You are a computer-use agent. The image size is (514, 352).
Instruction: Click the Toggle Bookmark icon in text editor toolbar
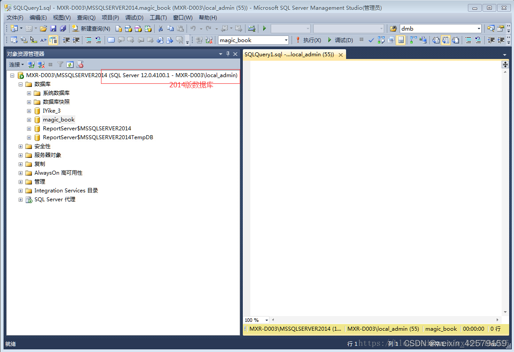[111, 40]
